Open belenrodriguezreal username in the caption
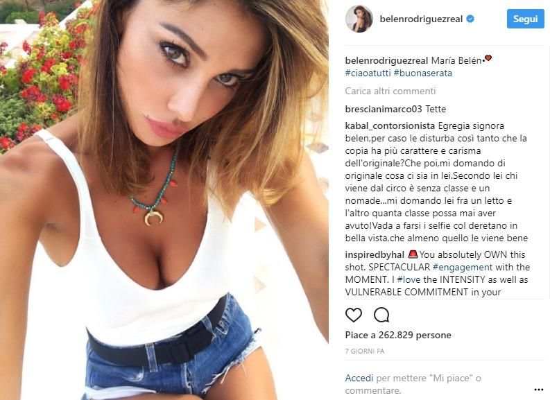The image size is (550, 400). pos(387,60)
